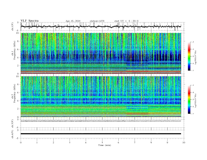Click the ch.1 spectrogram color scale bar
Image resolution: width=207 pixels, height=160 pixels.
pos(189,56)
